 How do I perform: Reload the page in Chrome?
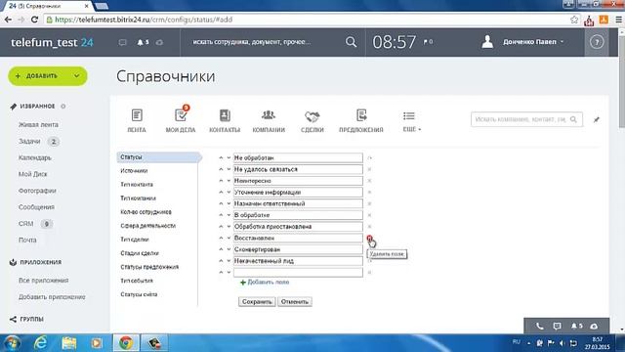point(34,20)
